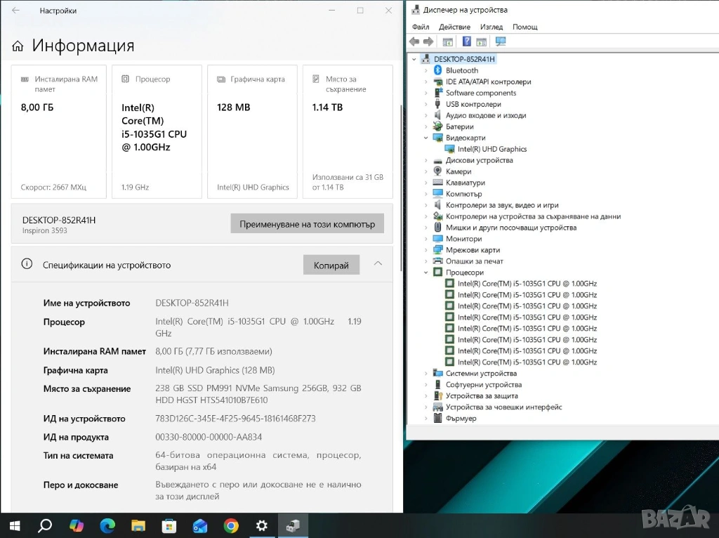719x538 pixels.
Task: Open Google Chrome from the taskbar
Action: point(231,525)
